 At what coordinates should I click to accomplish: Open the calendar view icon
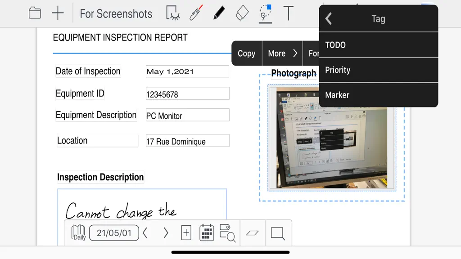coord(207,233)
